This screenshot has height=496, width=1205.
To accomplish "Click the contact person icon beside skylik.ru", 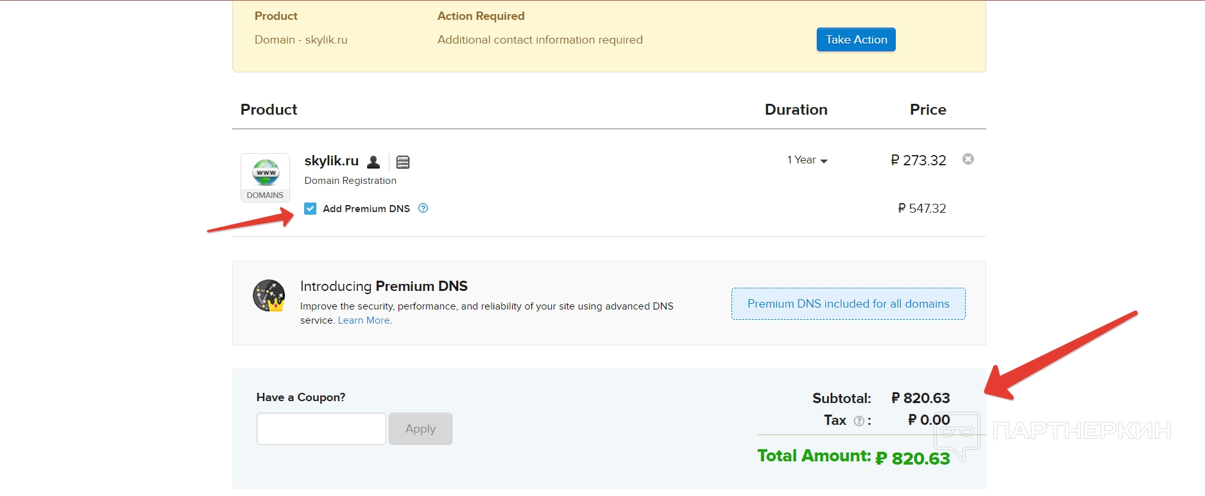I will pos(373,161).
